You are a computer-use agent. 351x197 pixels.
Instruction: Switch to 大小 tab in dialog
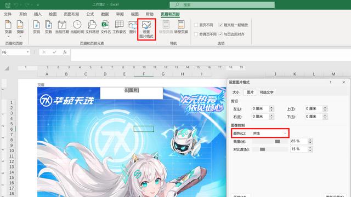tap(236, 92)
